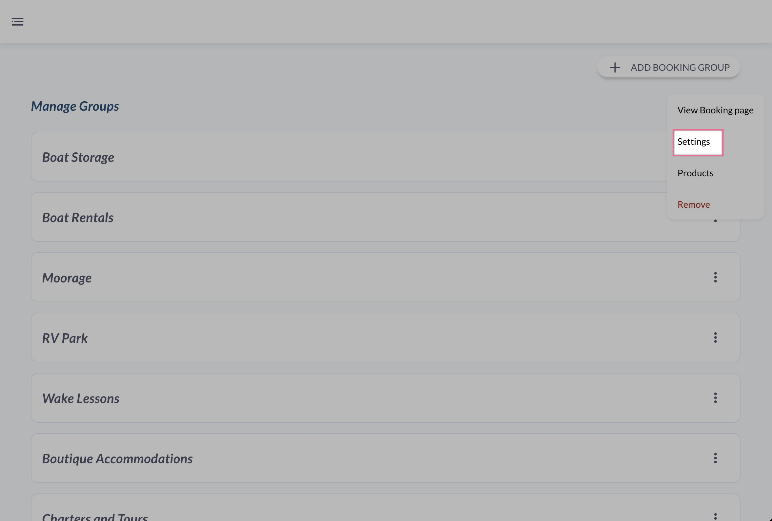Open the hamburger navigation menu
Screen dimensions: 772x521
tap(18, 22)
